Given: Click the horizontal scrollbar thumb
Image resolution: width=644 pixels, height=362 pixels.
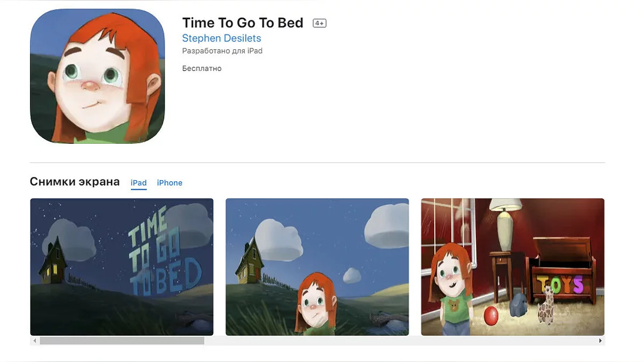Looking at the screenshot, I should [x=122, y=341].
